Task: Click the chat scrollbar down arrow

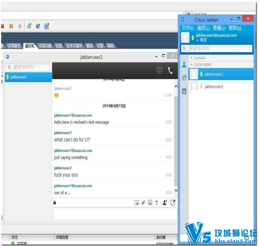Action: [176, 190]
